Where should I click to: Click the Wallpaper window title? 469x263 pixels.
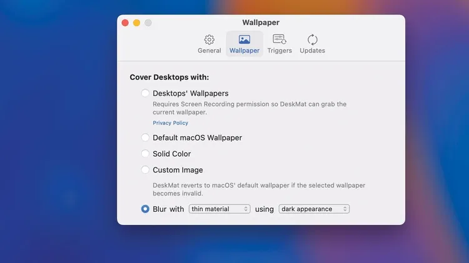[x=261, y=22]
